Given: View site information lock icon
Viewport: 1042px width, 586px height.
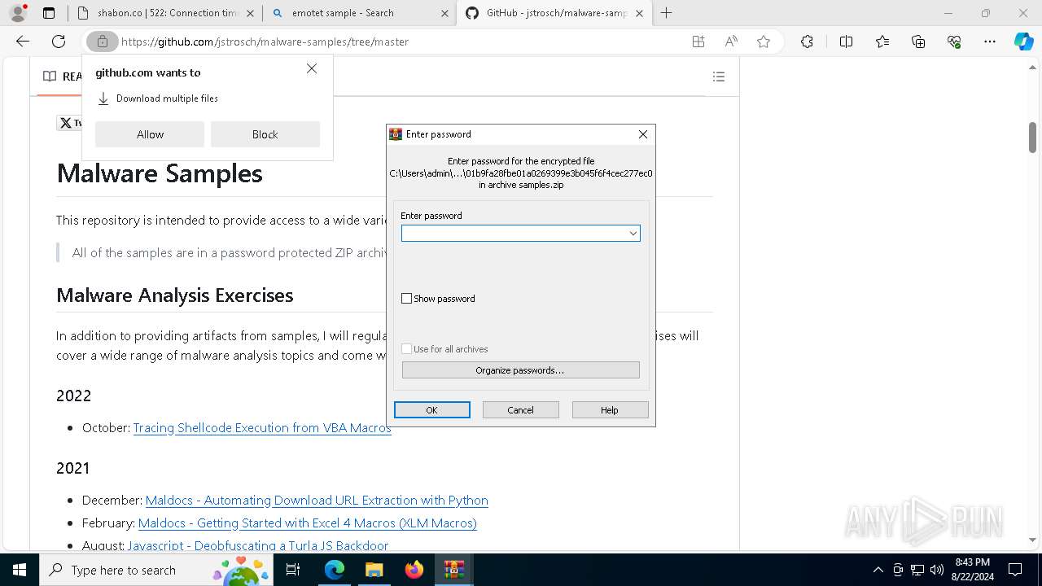Looking at the screenshot, I should [x=102, y=42].
